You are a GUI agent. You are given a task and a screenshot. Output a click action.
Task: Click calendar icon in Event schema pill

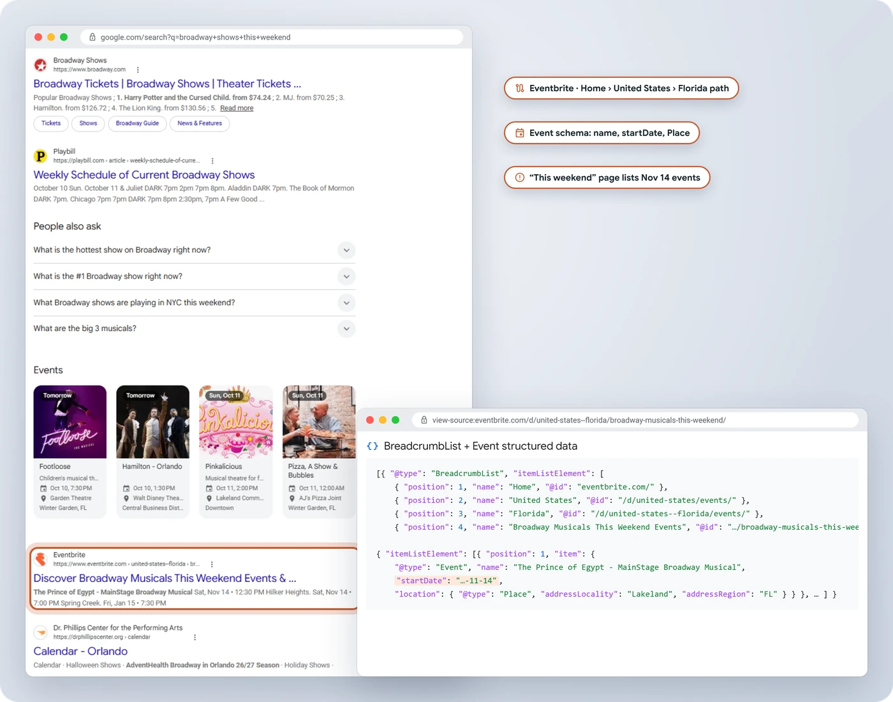520,133
